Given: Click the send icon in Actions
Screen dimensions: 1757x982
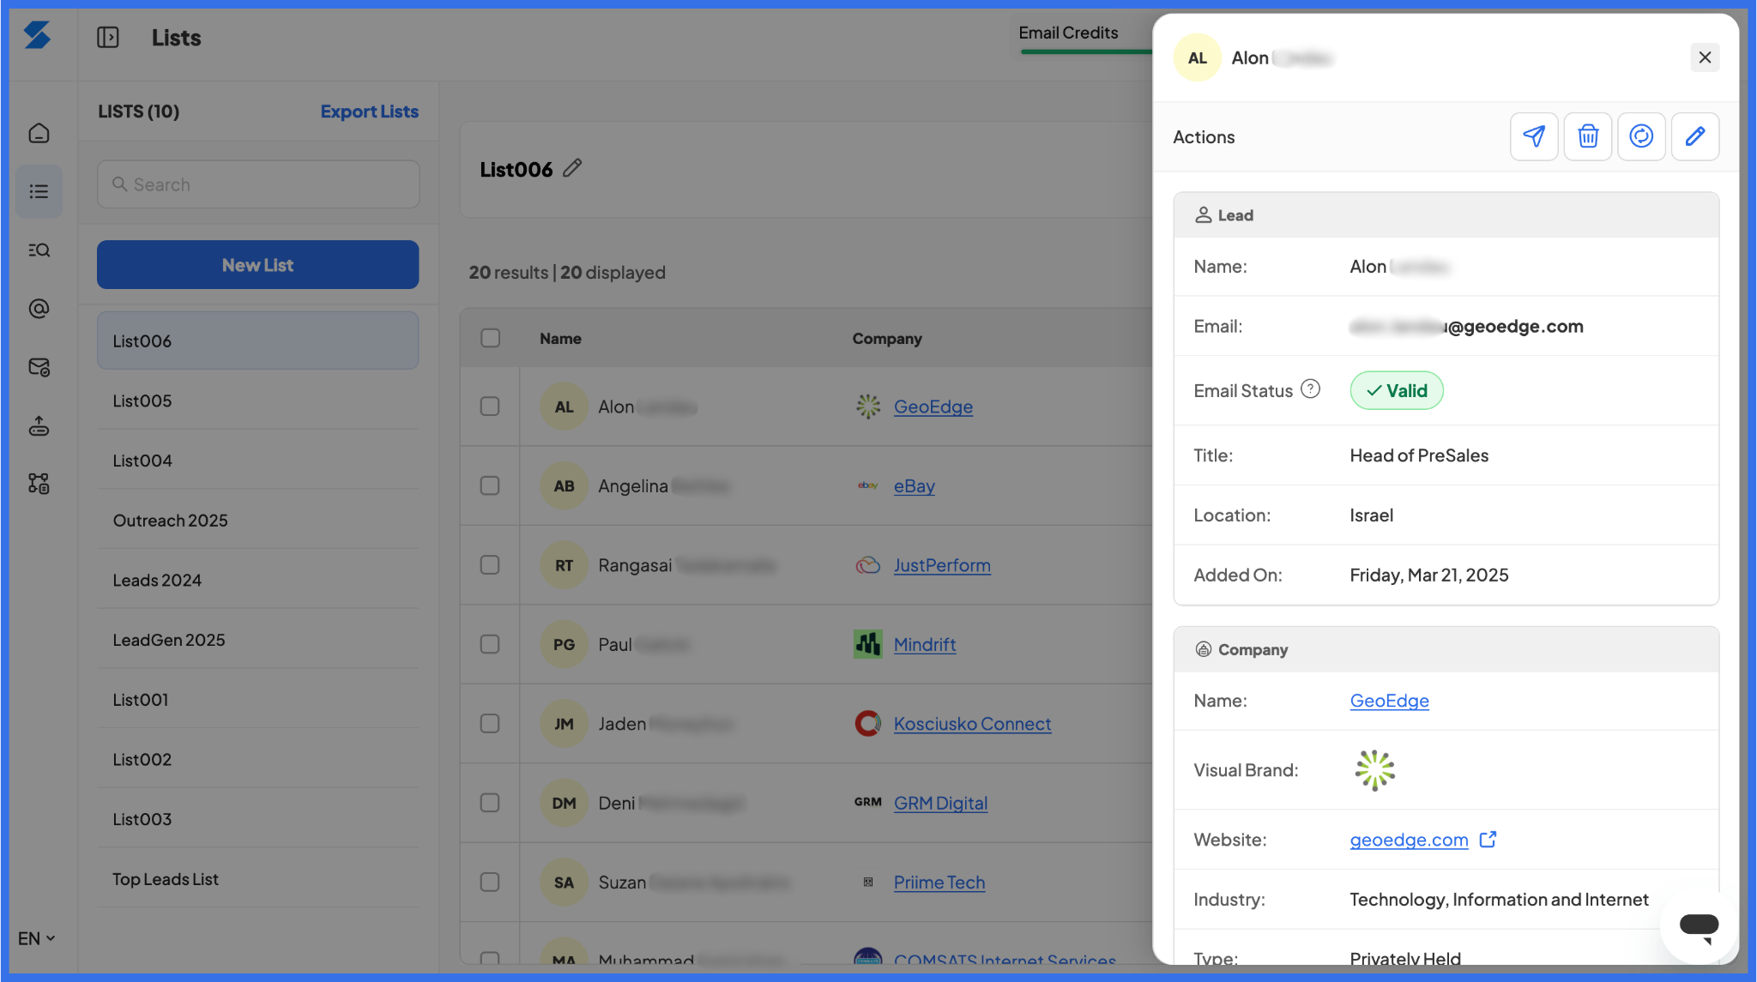Looking at the screenshot, I should tap(1534, 136).
